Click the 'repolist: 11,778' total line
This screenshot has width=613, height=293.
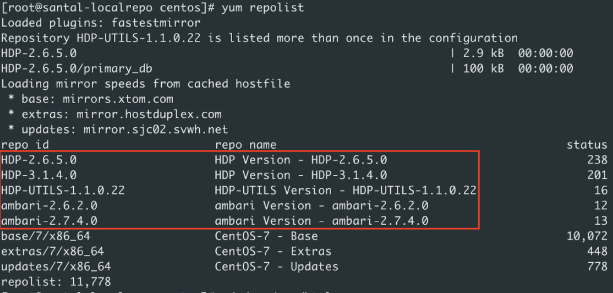pyautogui.click(x=56, y=281)
